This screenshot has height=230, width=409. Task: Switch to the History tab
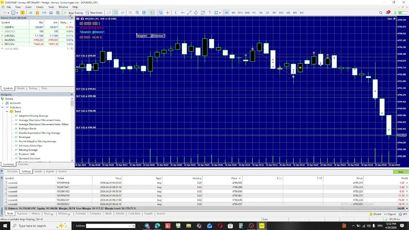[36, 214]
